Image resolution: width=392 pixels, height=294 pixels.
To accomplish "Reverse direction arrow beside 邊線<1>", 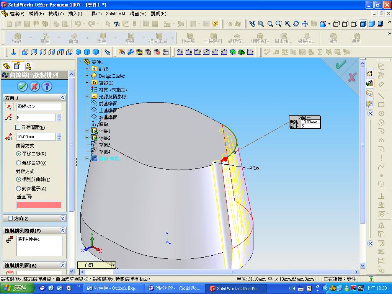I will [x=9, y=107].
